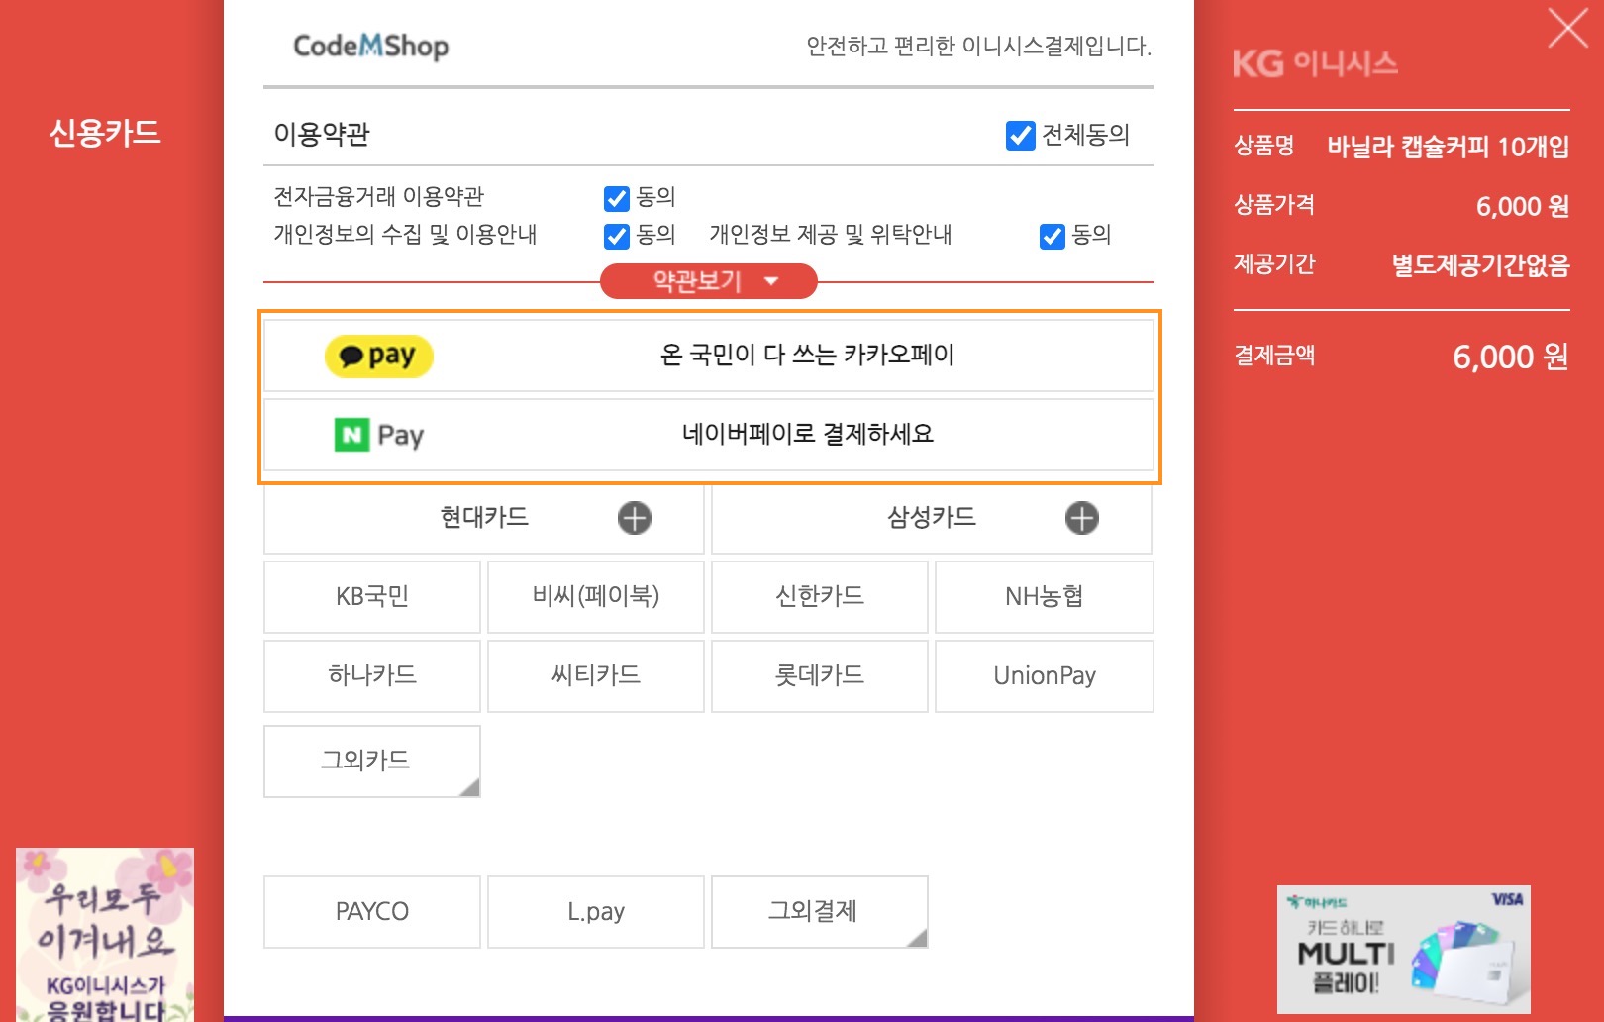Click the 하나카드 MULTI 플레이 ad banner
Screen dimensions: 1604x1022
pos(1404,950)
